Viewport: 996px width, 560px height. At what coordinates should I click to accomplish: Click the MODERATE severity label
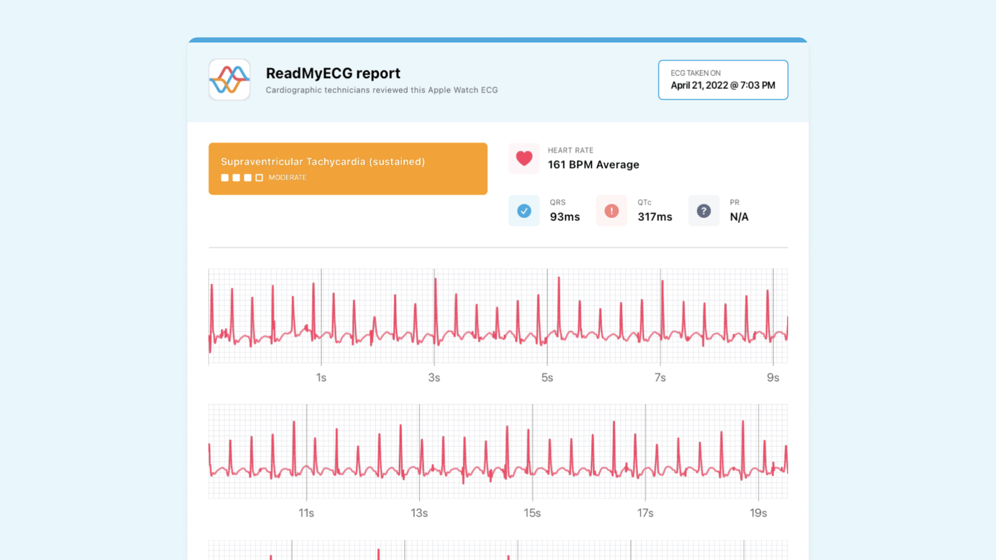pos(287,177)
